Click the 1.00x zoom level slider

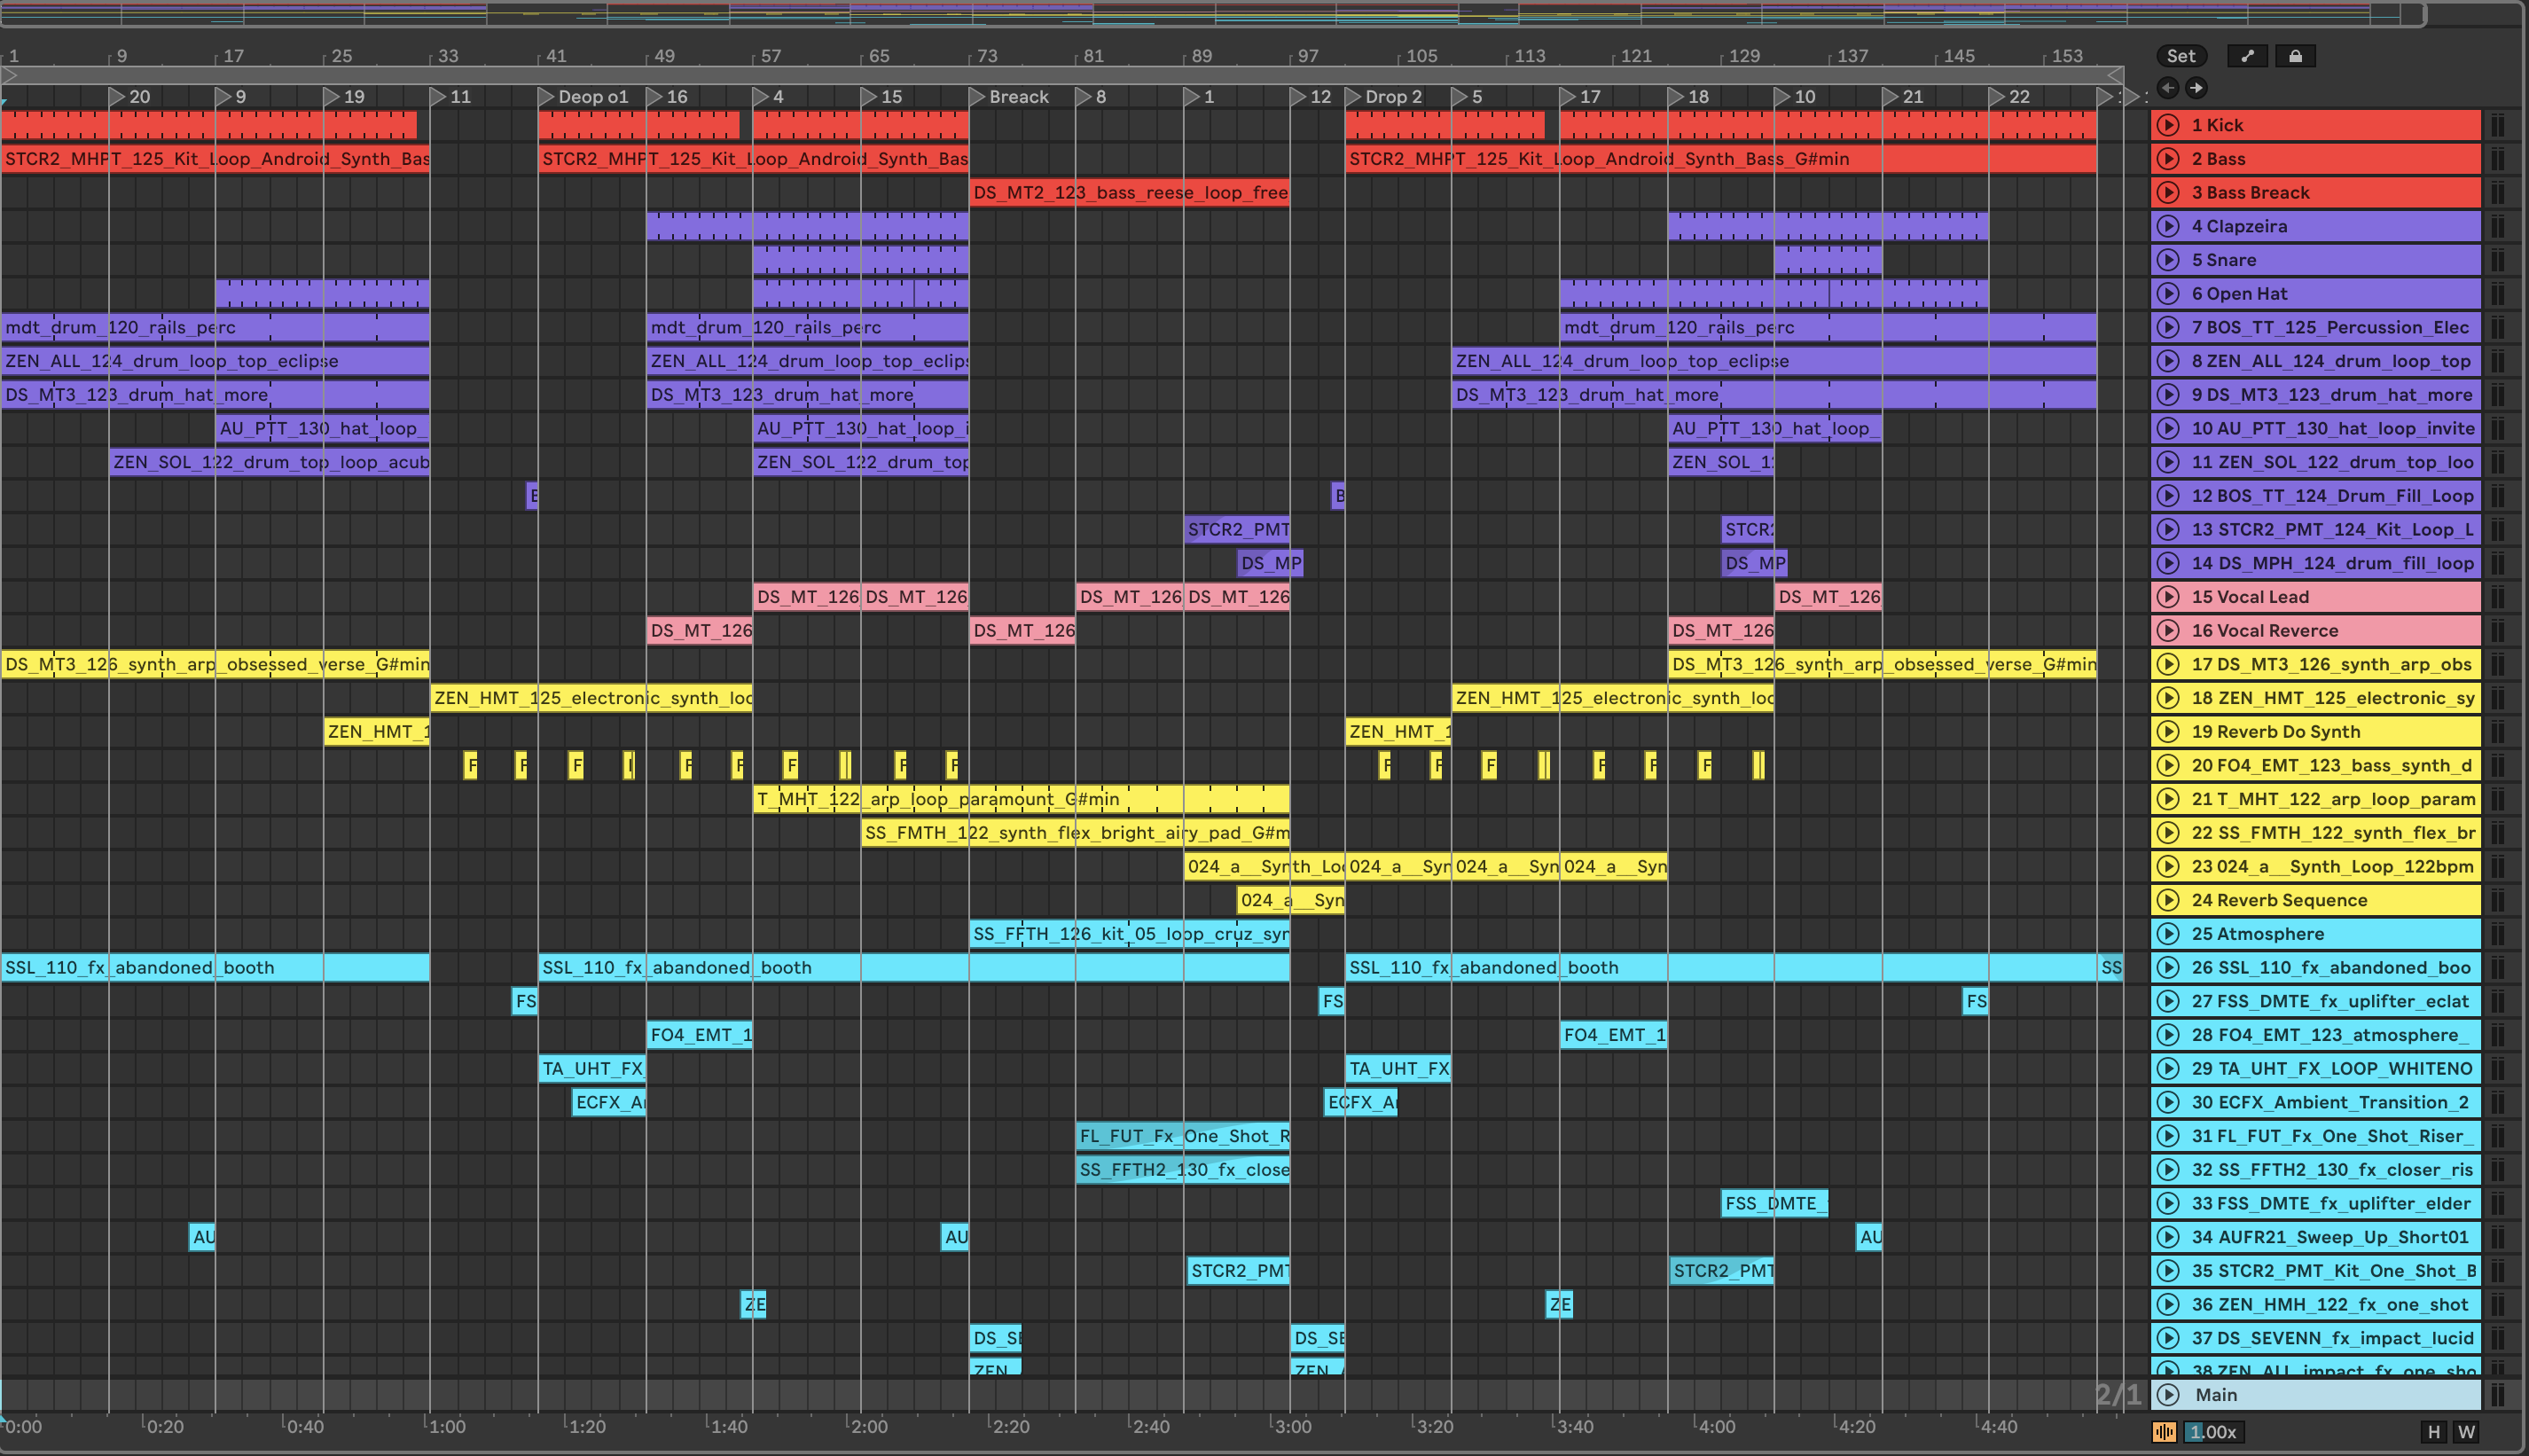click(2213, 1432)
